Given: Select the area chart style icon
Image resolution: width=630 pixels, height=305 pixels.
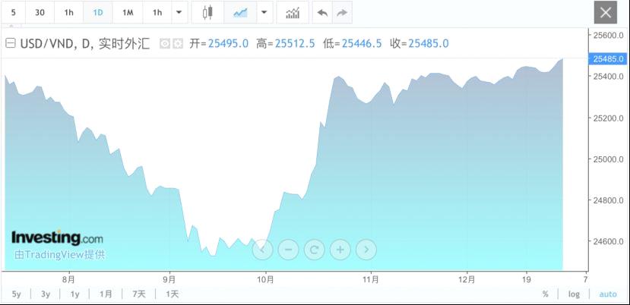Looking at the screenshot, I should [240, 13].
